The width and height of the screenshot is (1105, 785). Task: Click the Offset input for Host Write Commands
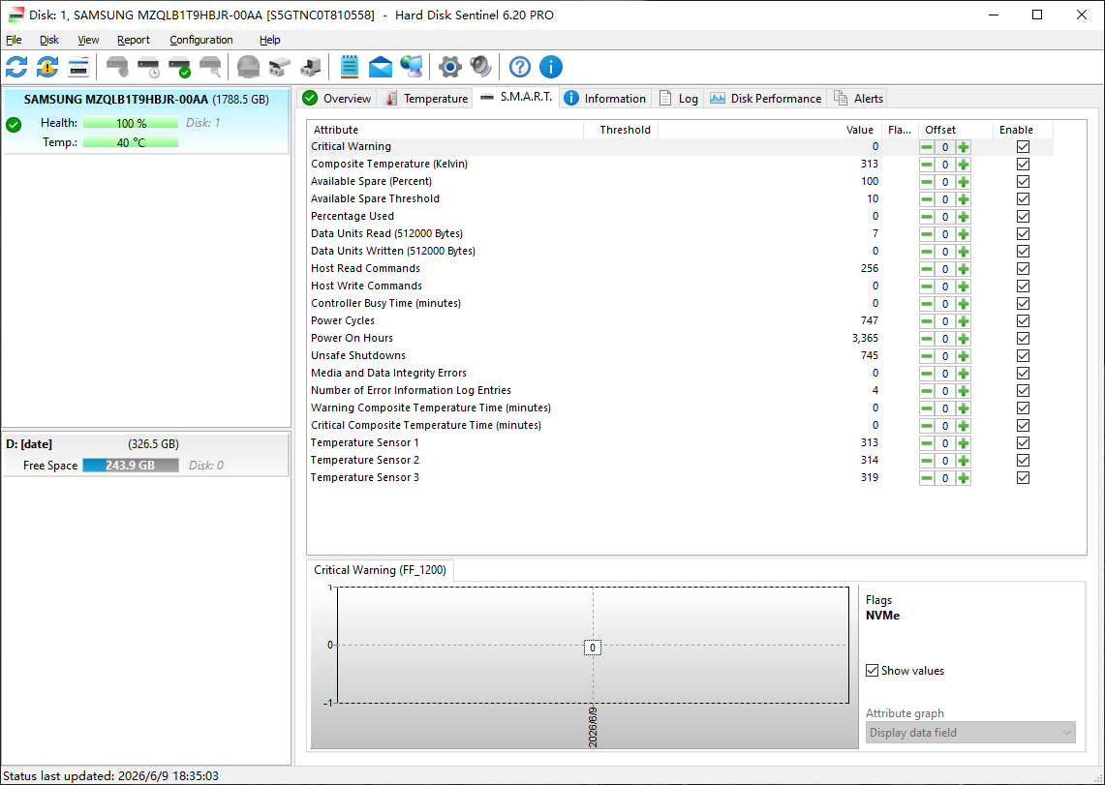click(x=945, y=287)
